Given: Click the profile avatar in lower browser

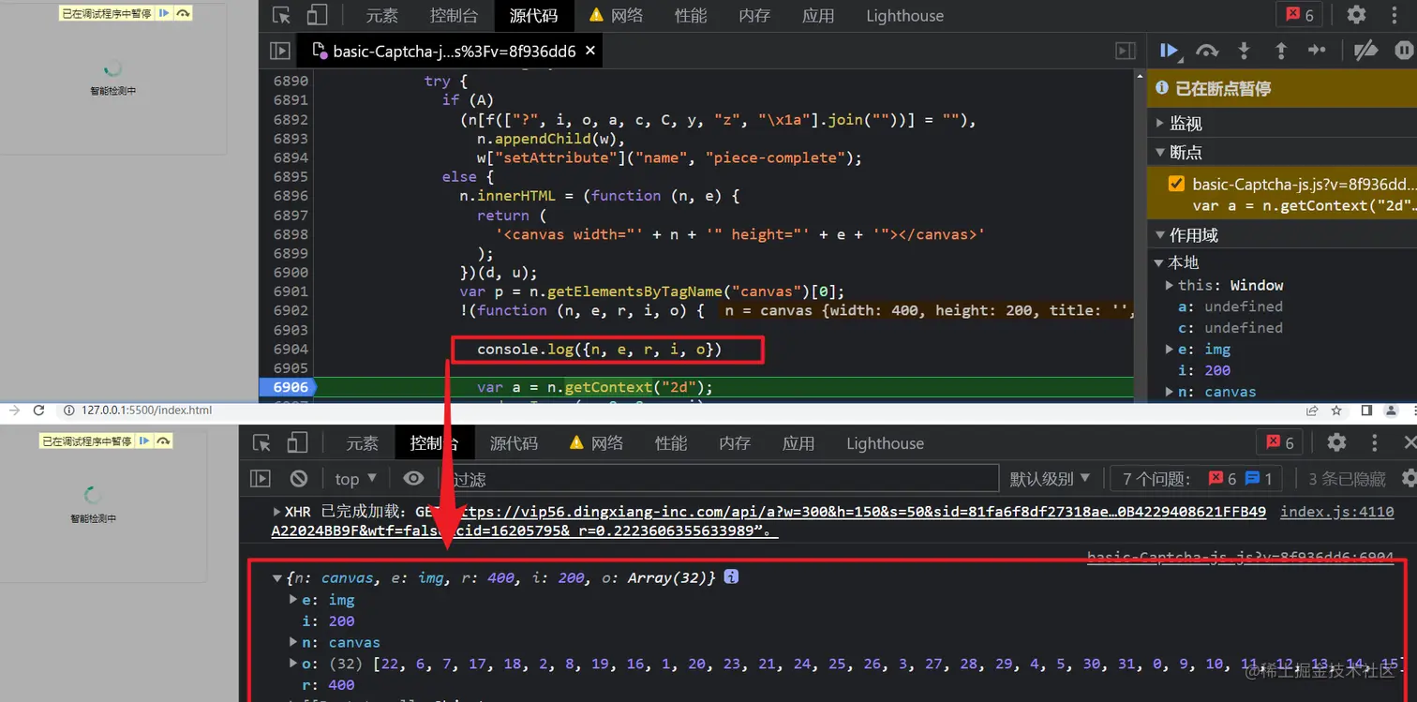Looking at the screenshot, I should (x=1394, y=411).
